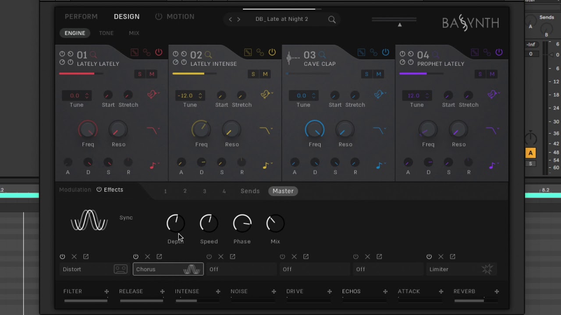Open filter type dropdown on layer 01

153,130
